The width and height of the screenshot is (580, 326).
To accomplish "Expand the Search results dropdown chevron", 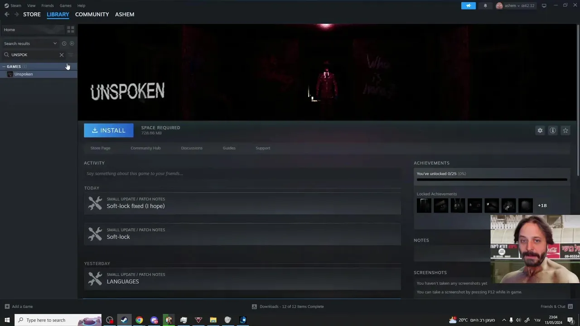I will pos(55,43).
